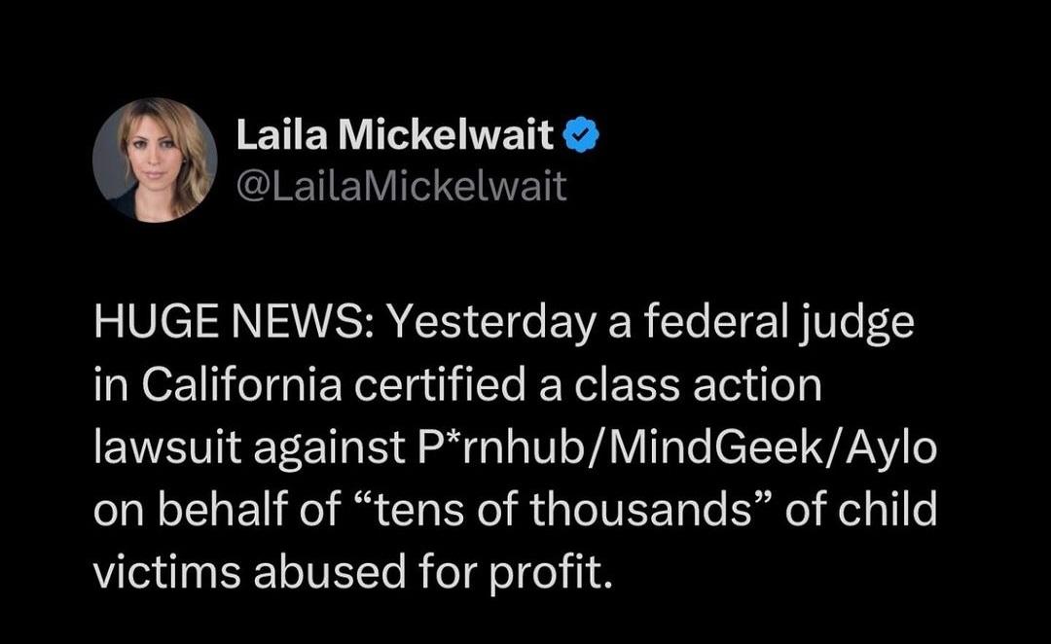
Task: Click "federal judge" in the tweet text
Action: (x=779, y=323)
